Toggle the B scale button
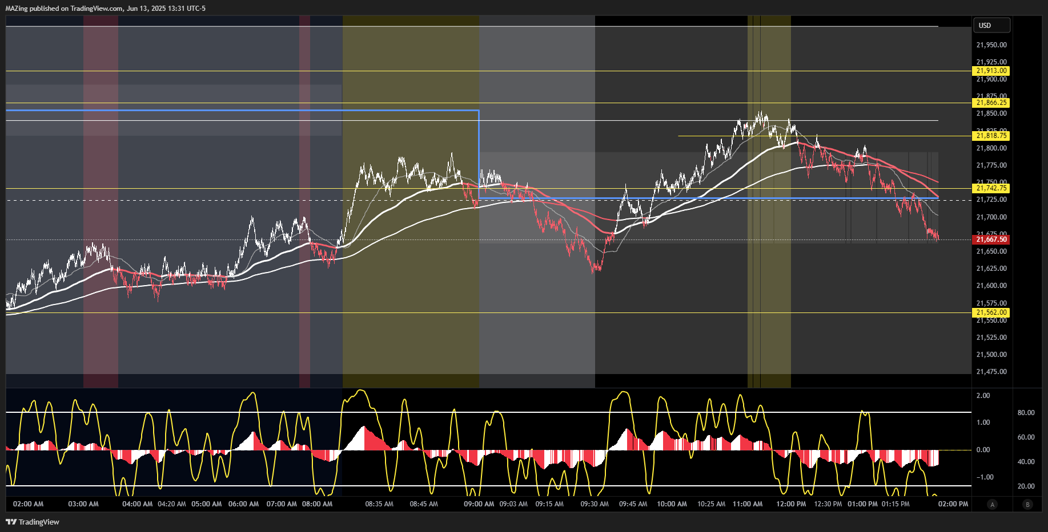The width and height of the screenshot is (1048, 532). 1028,504
